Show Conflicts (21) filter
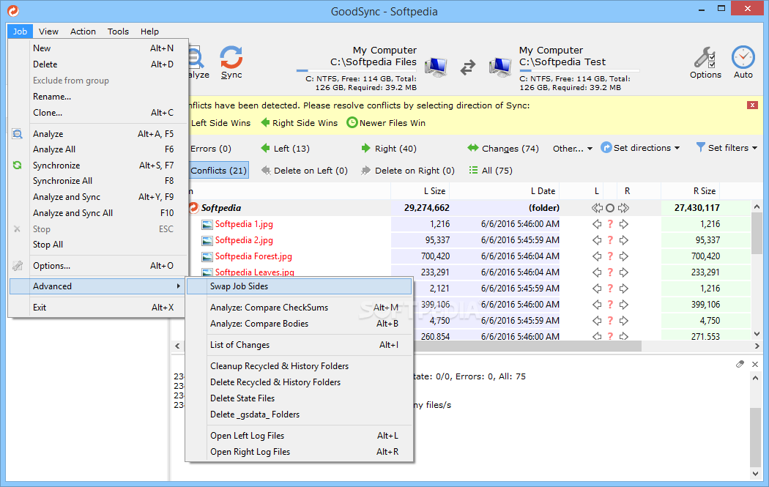 point(219,170)
